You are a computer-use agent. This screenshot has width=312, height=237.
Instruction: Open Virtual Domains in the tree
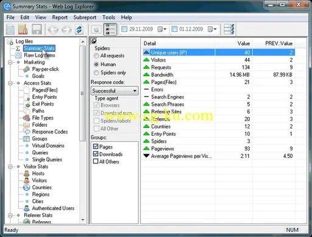[x=48, y=146]
